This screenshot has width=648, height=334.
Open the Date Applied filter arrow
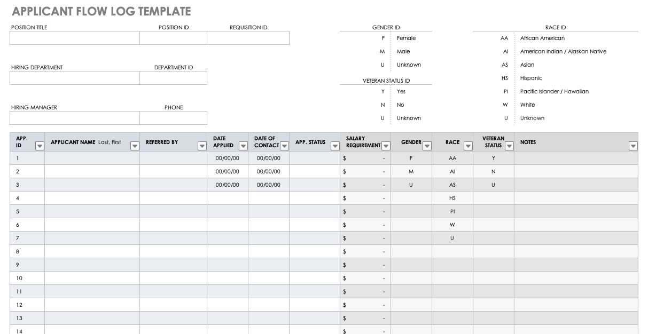[x=243, y=146]
